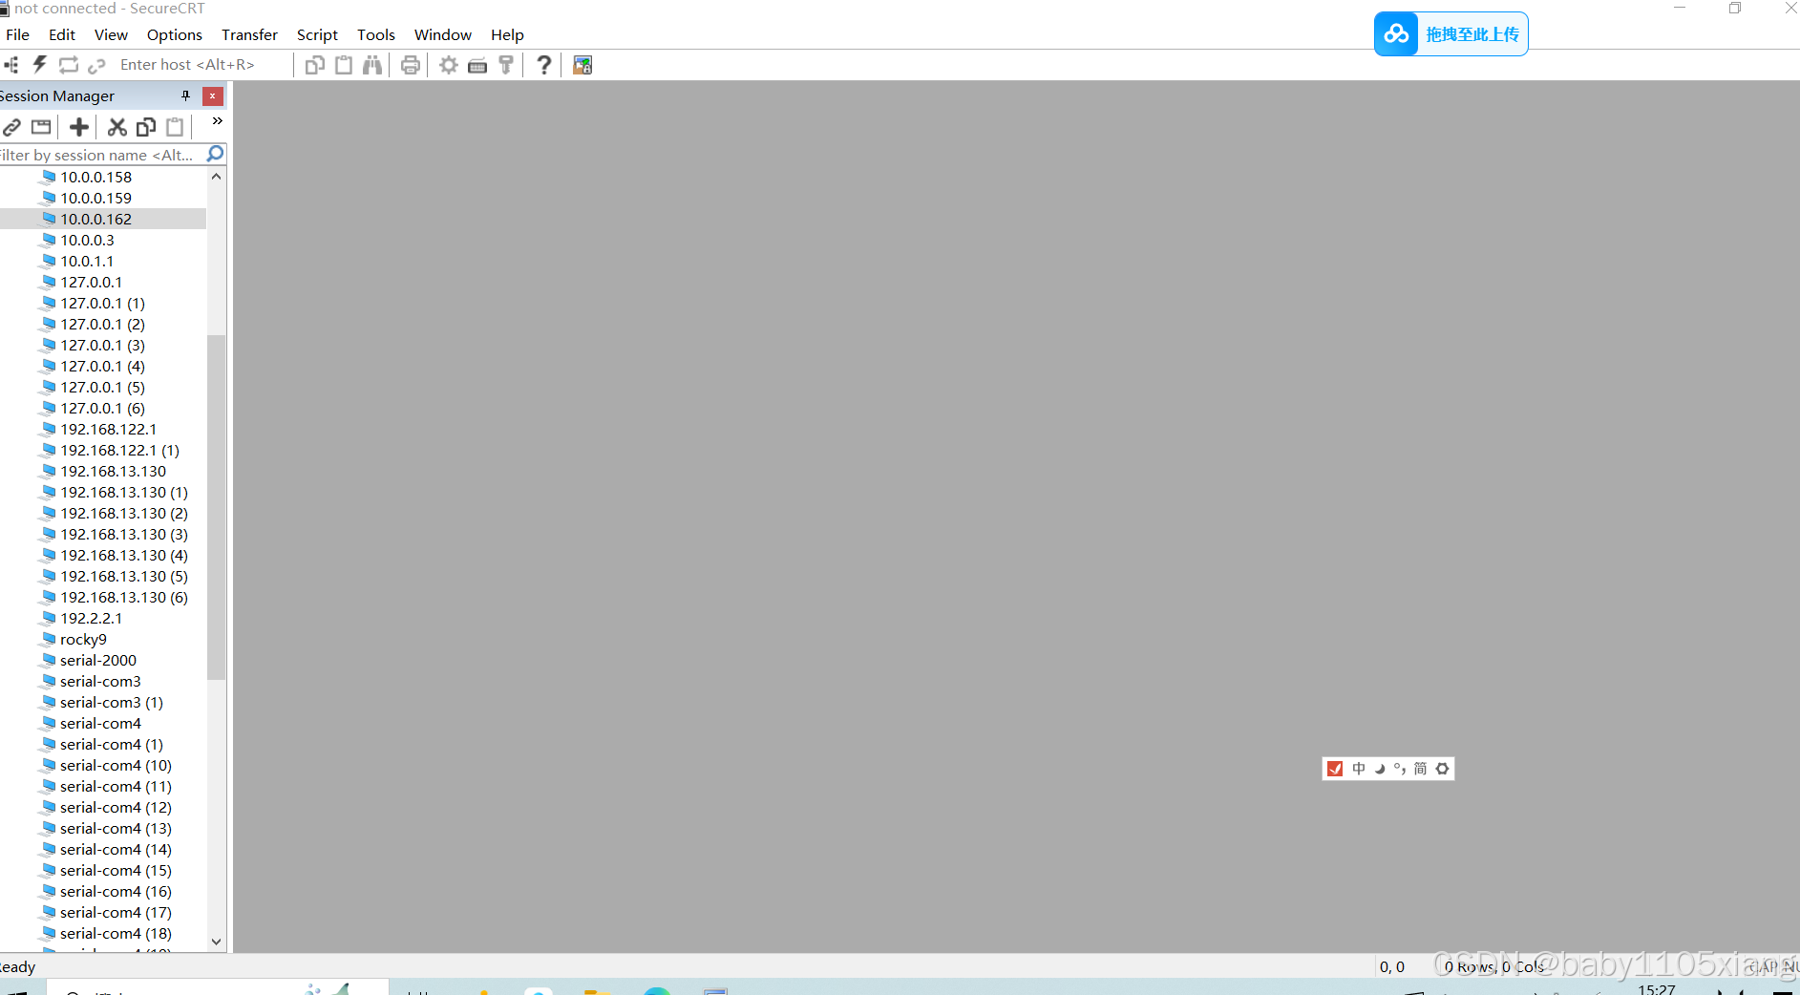
Task: Toggle IME half-moon width mode
Action: point(1380,769)
